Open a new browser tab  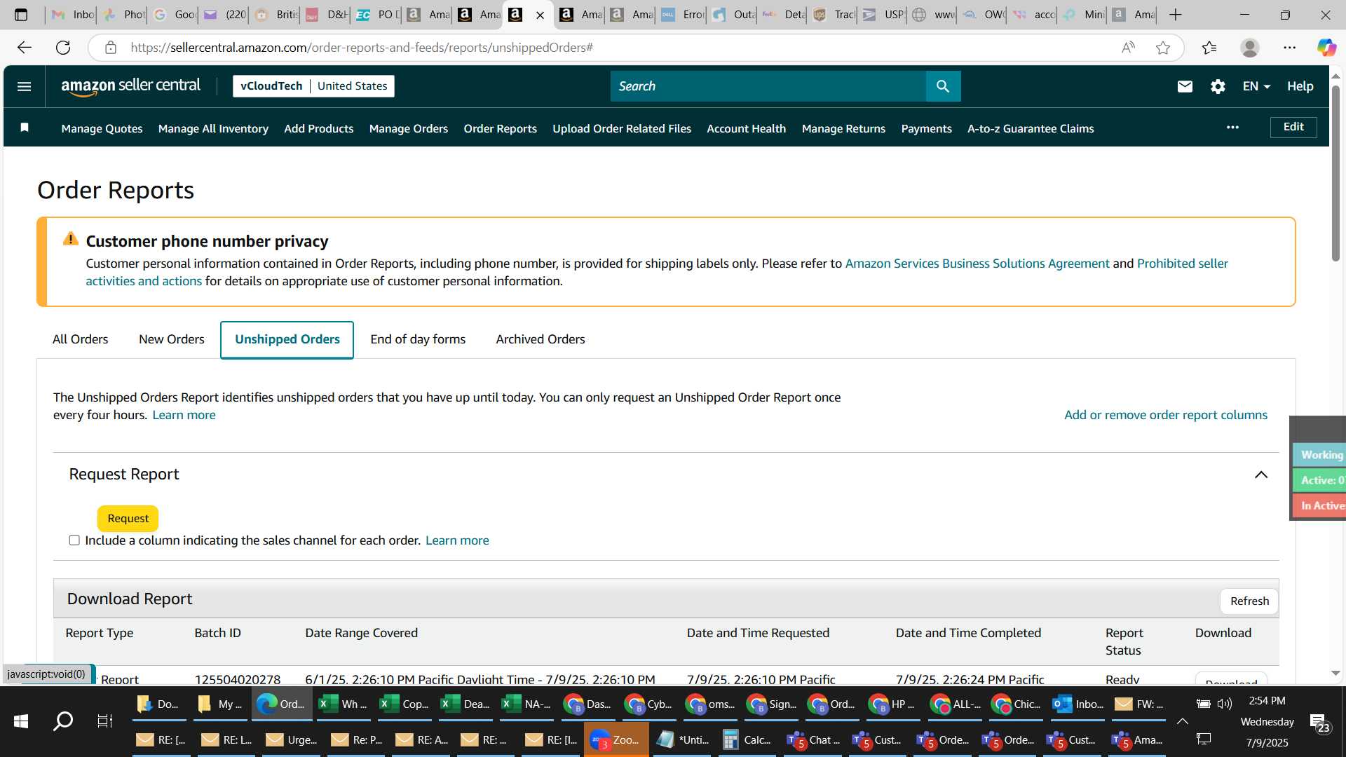click(x=1176, y=15)
